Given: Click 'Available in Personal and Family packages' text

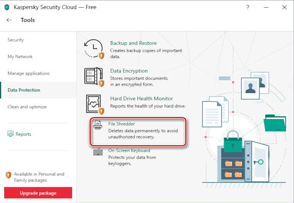Looking at the screenshot, I should pyautogui.click(x=39, y=177).
